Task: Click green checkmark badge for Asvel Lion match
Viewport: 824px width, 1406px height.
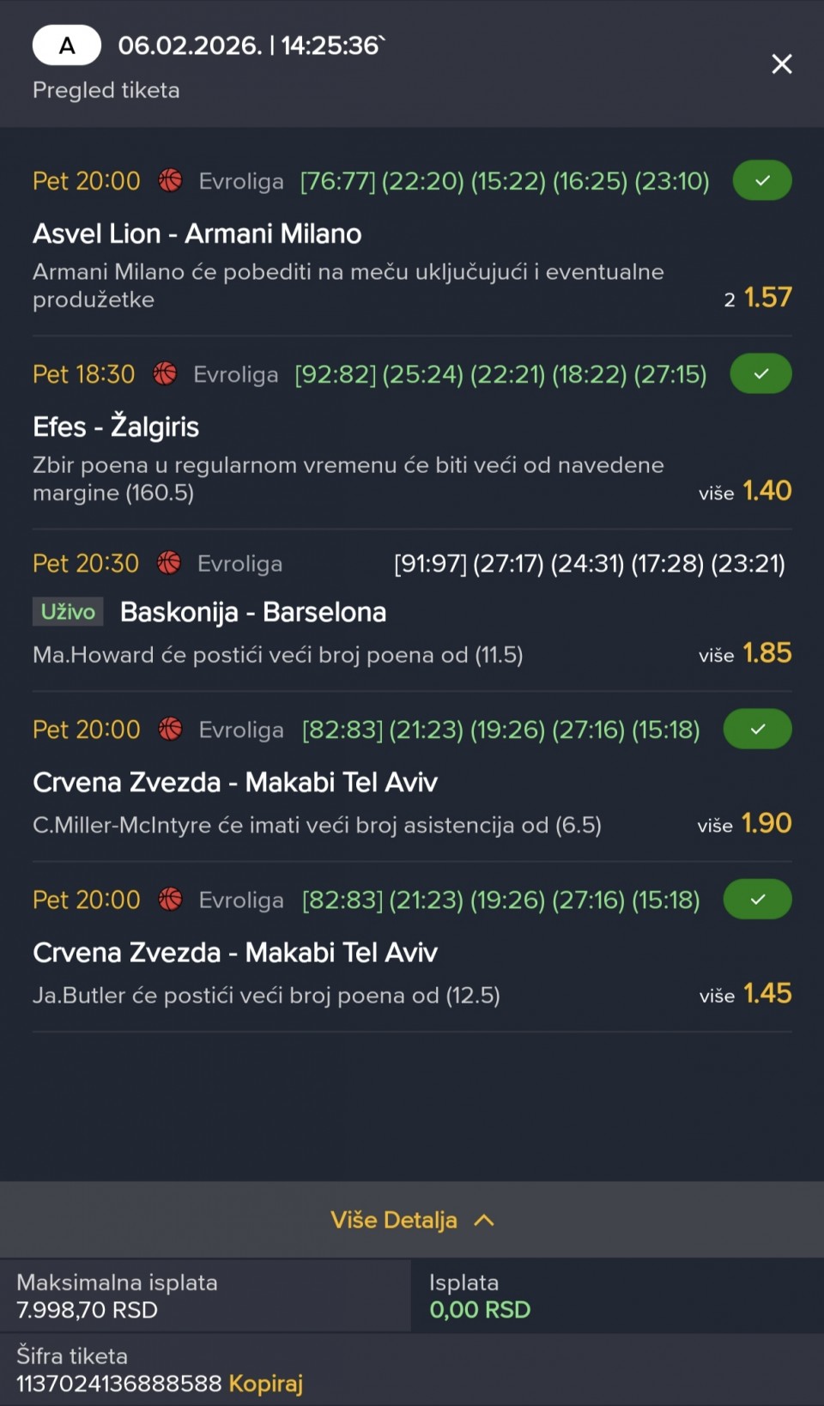Action: click(x=761, y=181)
